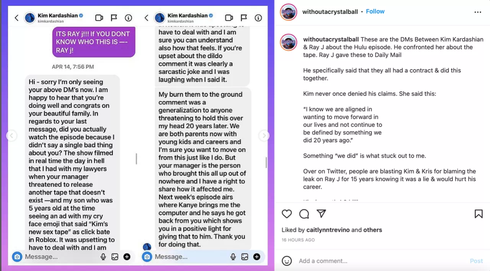The height and width of the screenshot is (271, 490).
Task: Go to previous carousel image arrow
Action: tap(11, 135)
